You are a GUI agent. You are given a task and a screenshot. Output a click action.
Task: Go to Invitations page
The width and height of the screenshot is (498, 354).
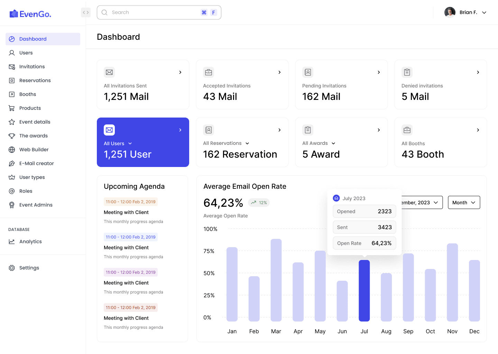[x=43, y=67]
